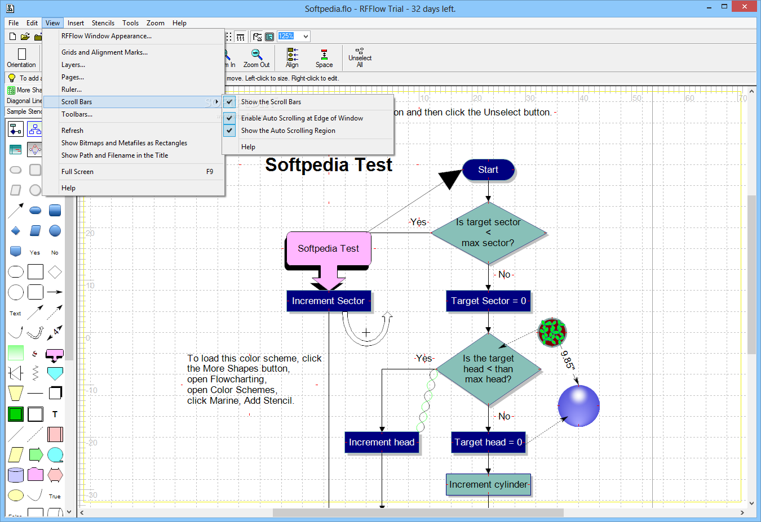This screenshot has width=761, height=522.
Task: Pick the dotted arrow line stencil
Action: (x=55, y=312)
